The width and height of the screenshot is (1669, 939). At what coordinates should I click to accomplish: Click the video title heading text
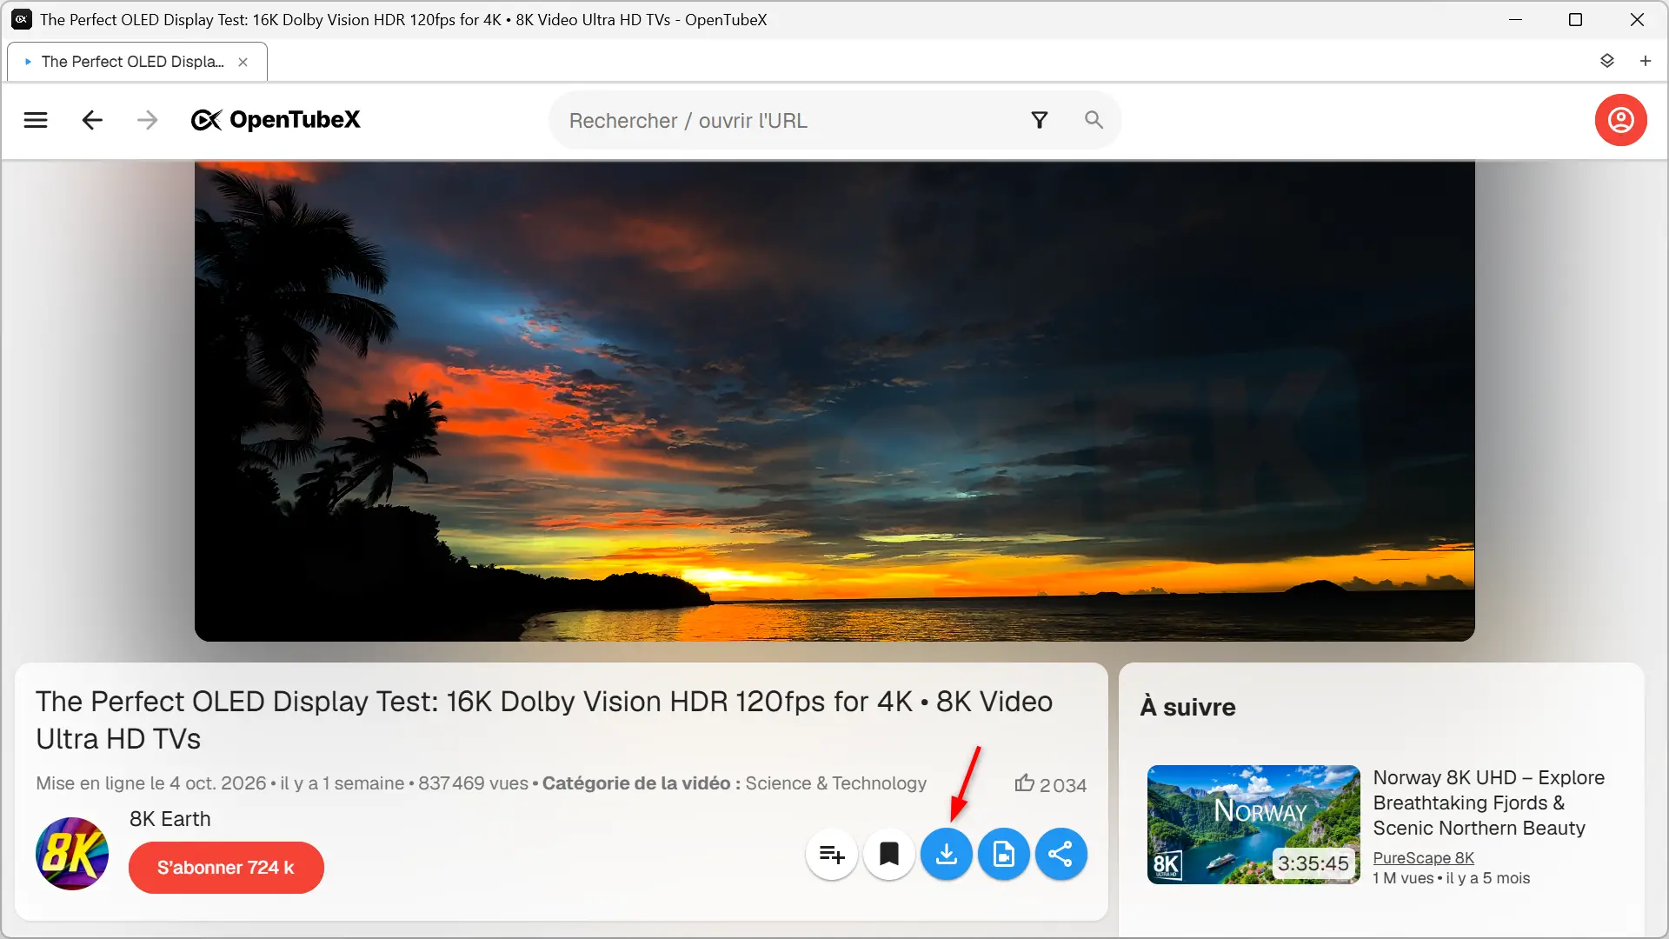click(544, 720)
